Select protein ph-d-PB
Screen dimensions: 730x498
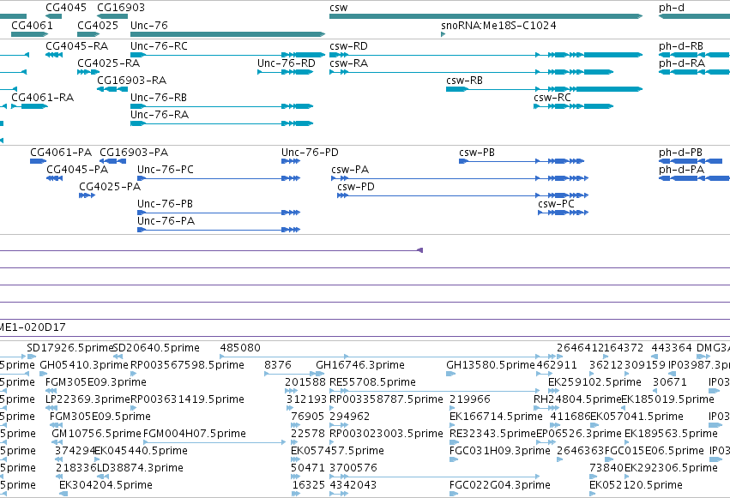691,161
